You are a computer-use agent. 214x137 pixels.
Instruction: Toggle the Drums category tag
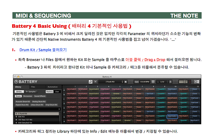tap(18, 96)
